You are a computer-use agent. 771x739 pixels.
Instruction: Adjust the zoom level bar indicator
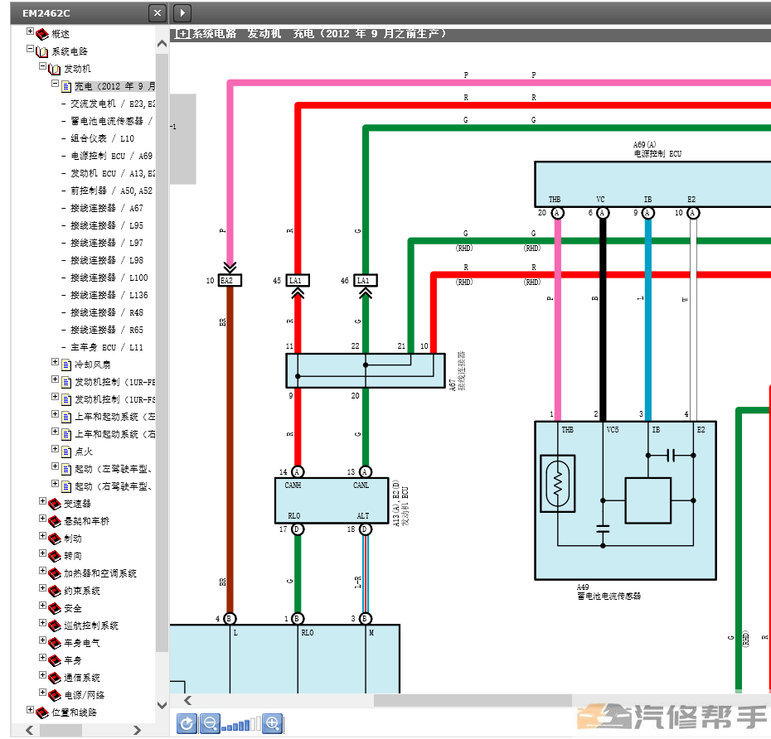click(x=241, y=725)
